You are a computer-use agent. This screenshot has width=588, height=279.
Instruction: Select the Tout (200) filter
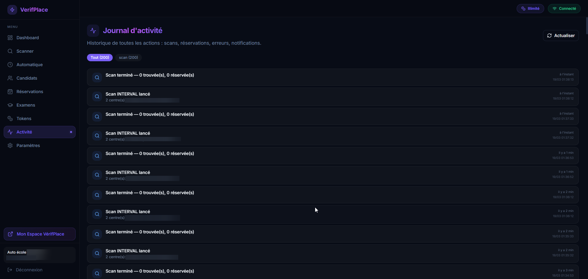(100, 58)
